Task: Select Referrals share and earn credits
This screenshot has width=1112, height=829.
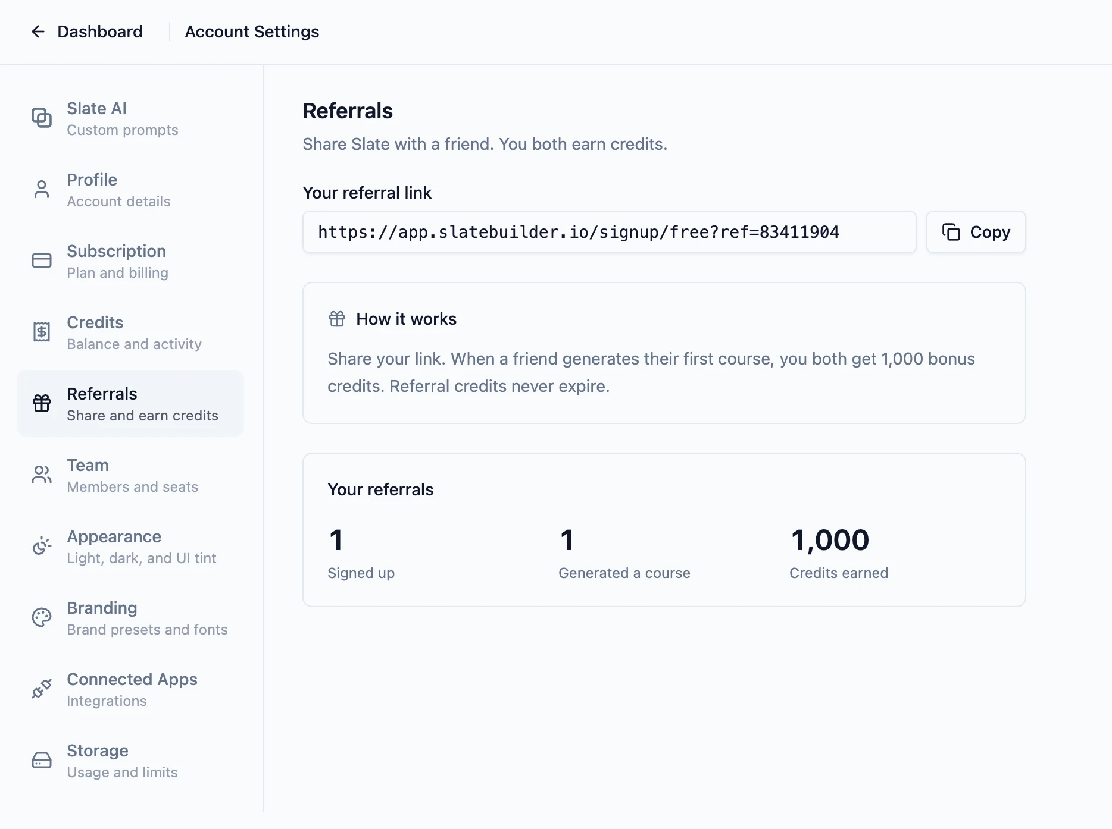Action: click(130, 403)
